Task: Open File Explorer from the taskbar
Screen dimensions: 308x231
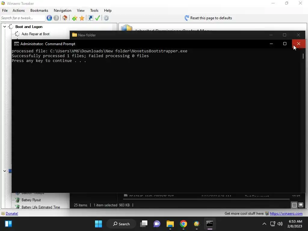Action: (x=170, y=224)
